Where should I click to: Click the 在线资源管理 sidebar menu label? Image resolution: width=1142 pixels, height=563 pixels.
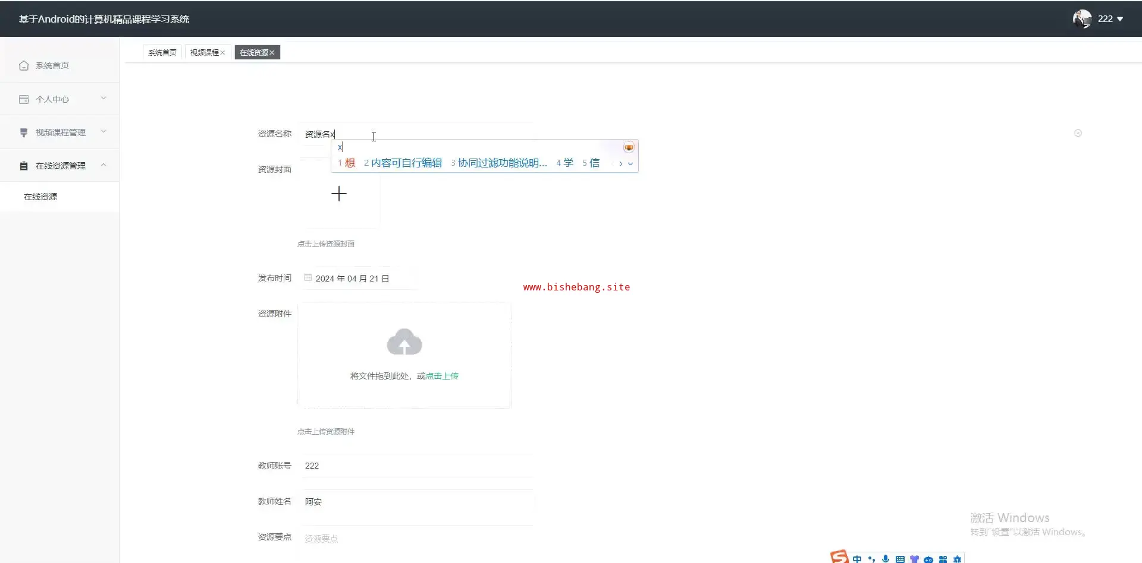pyautogui.click(x=61, y=166)
